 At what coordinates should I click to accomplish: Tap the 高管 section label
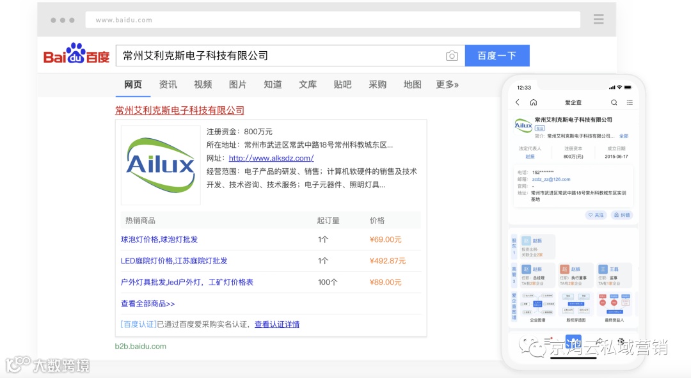click(x=514, y=274)
